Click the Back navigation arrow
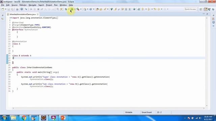 coord(159,9)
